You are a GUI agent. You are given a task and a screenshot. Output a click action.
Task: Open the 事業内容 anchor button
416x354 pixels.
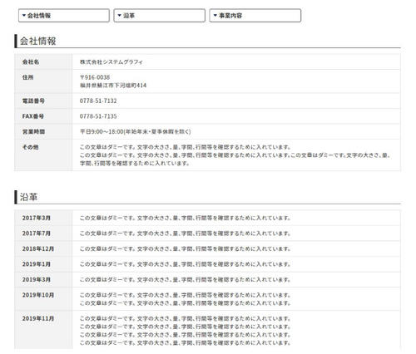255,16
